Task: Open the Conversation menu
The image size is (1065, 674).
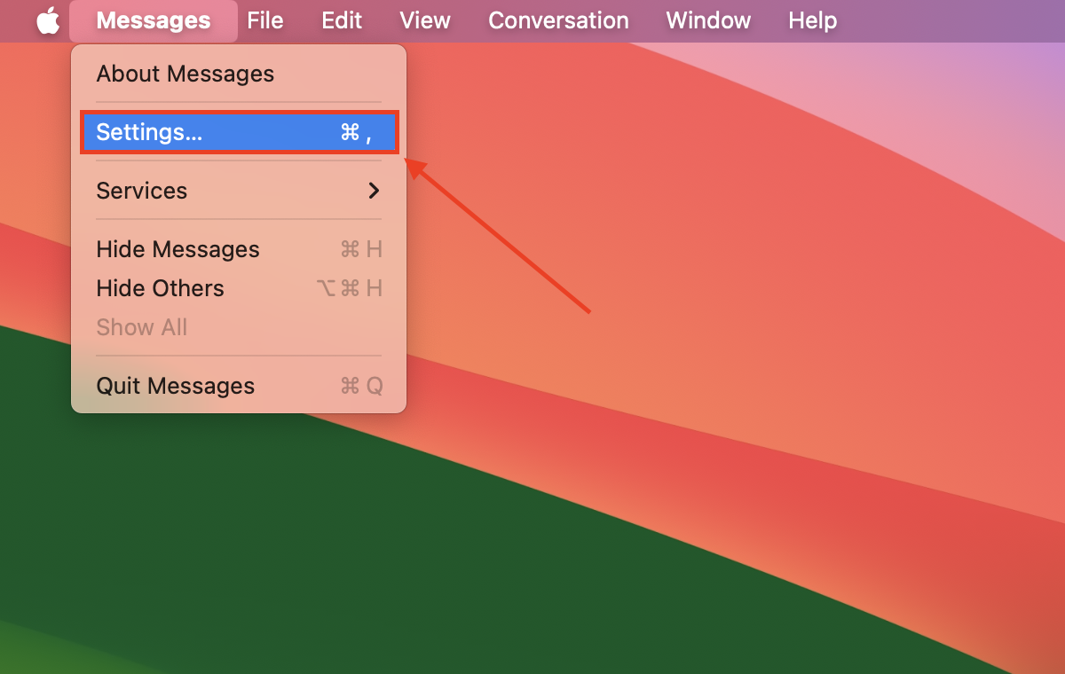Action: [558, 20]
